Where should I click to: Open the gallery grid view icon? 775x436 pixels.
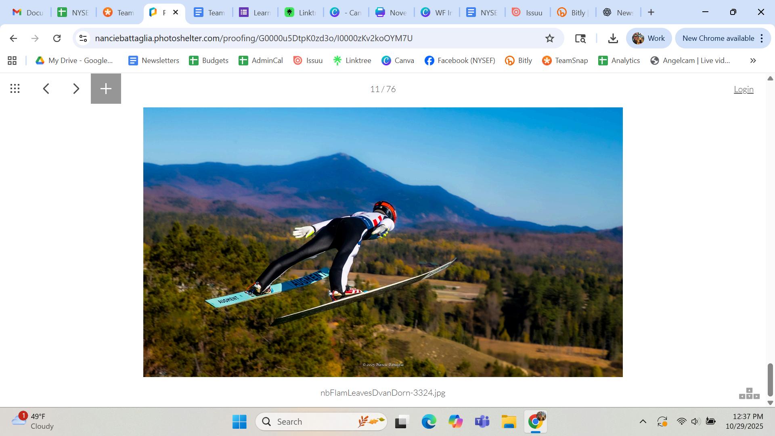tap(15, 89)
